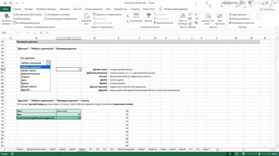
Task: Open Последние источники recent sources
Action: coord(57,14)
